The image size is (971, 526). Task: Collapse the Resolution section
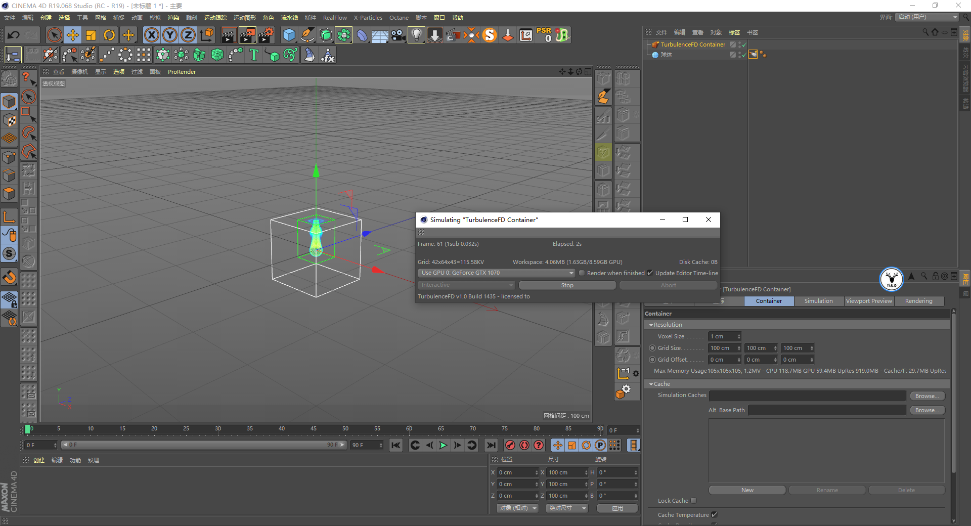[x=651, y=325]
